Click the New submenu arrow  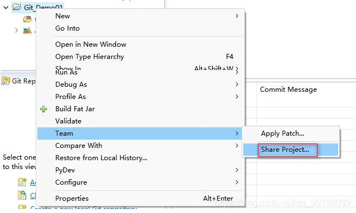pos(237,16)
